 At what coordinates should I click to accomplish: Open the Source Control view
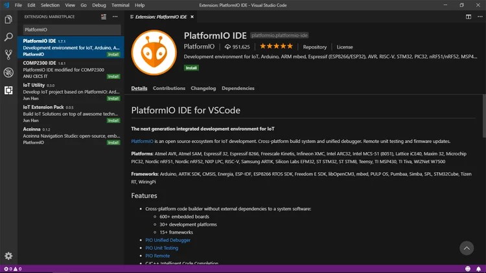click(x=8, y=54)
